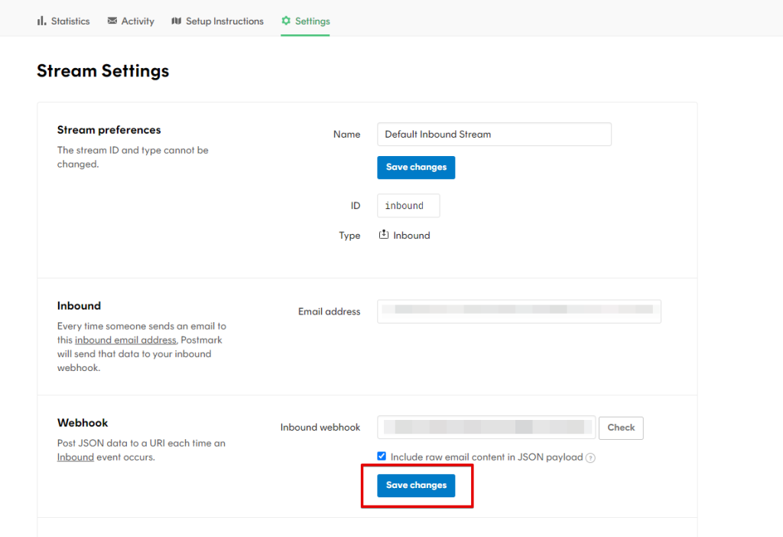Uncheck Include raw email content checkbox
The width and height of the screenshot is (783, 537).
coord(382,457)
